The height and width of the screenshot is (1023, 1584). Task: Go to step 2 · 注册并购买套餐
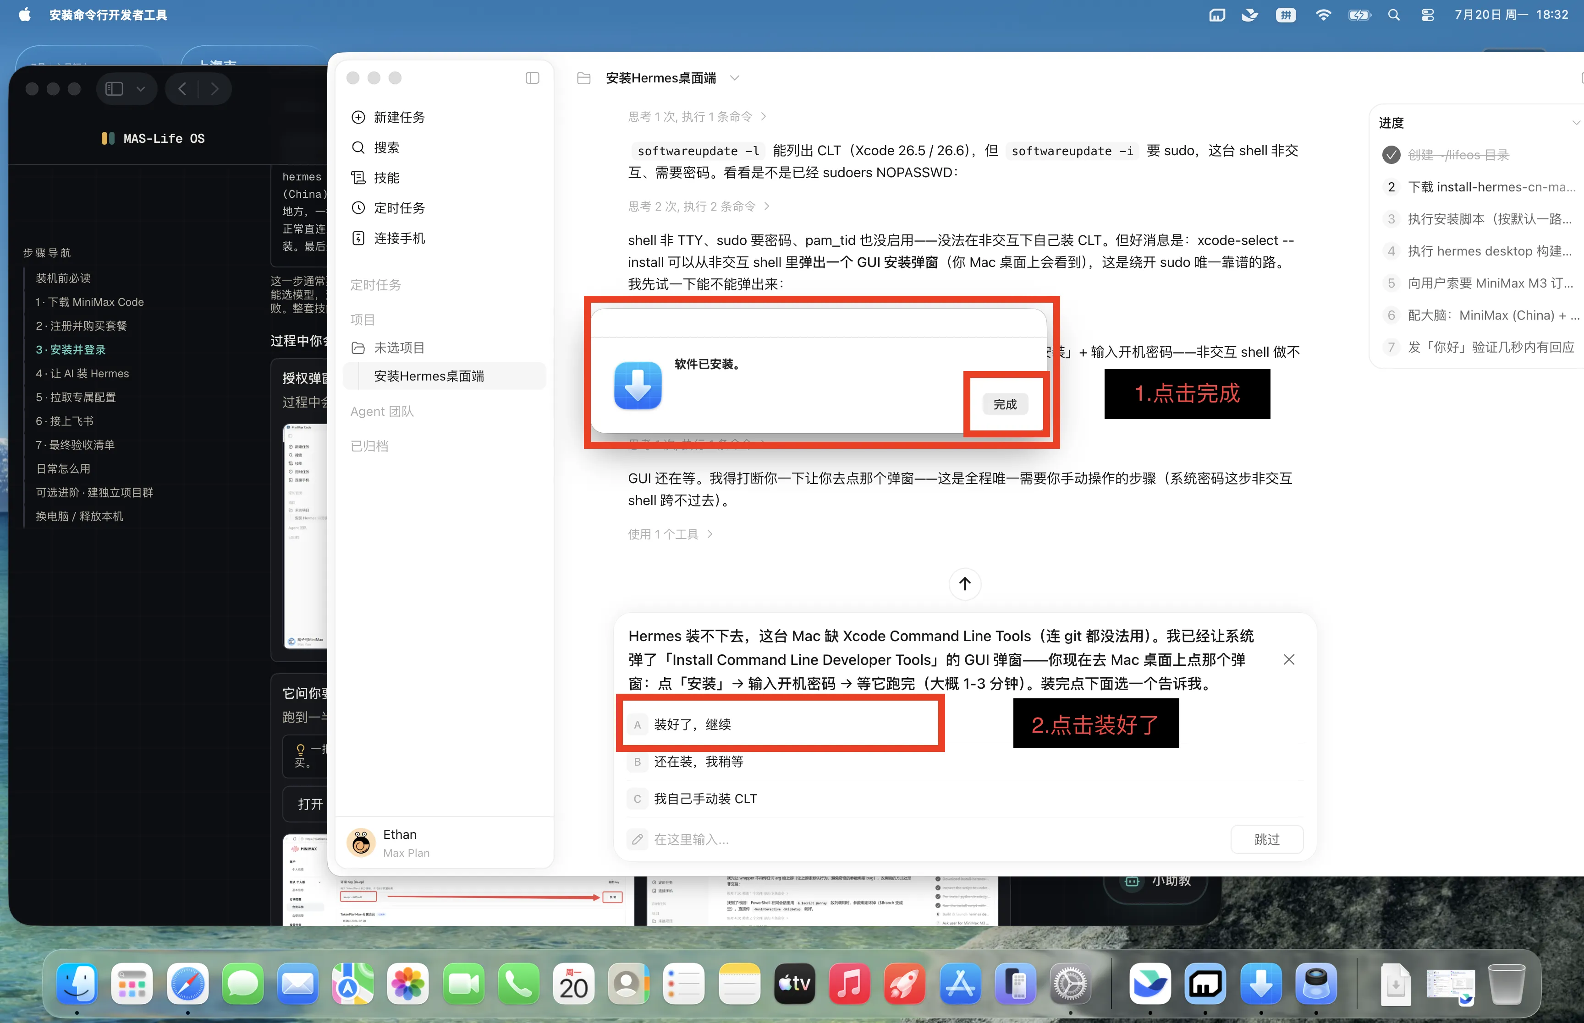click(81, 326)
